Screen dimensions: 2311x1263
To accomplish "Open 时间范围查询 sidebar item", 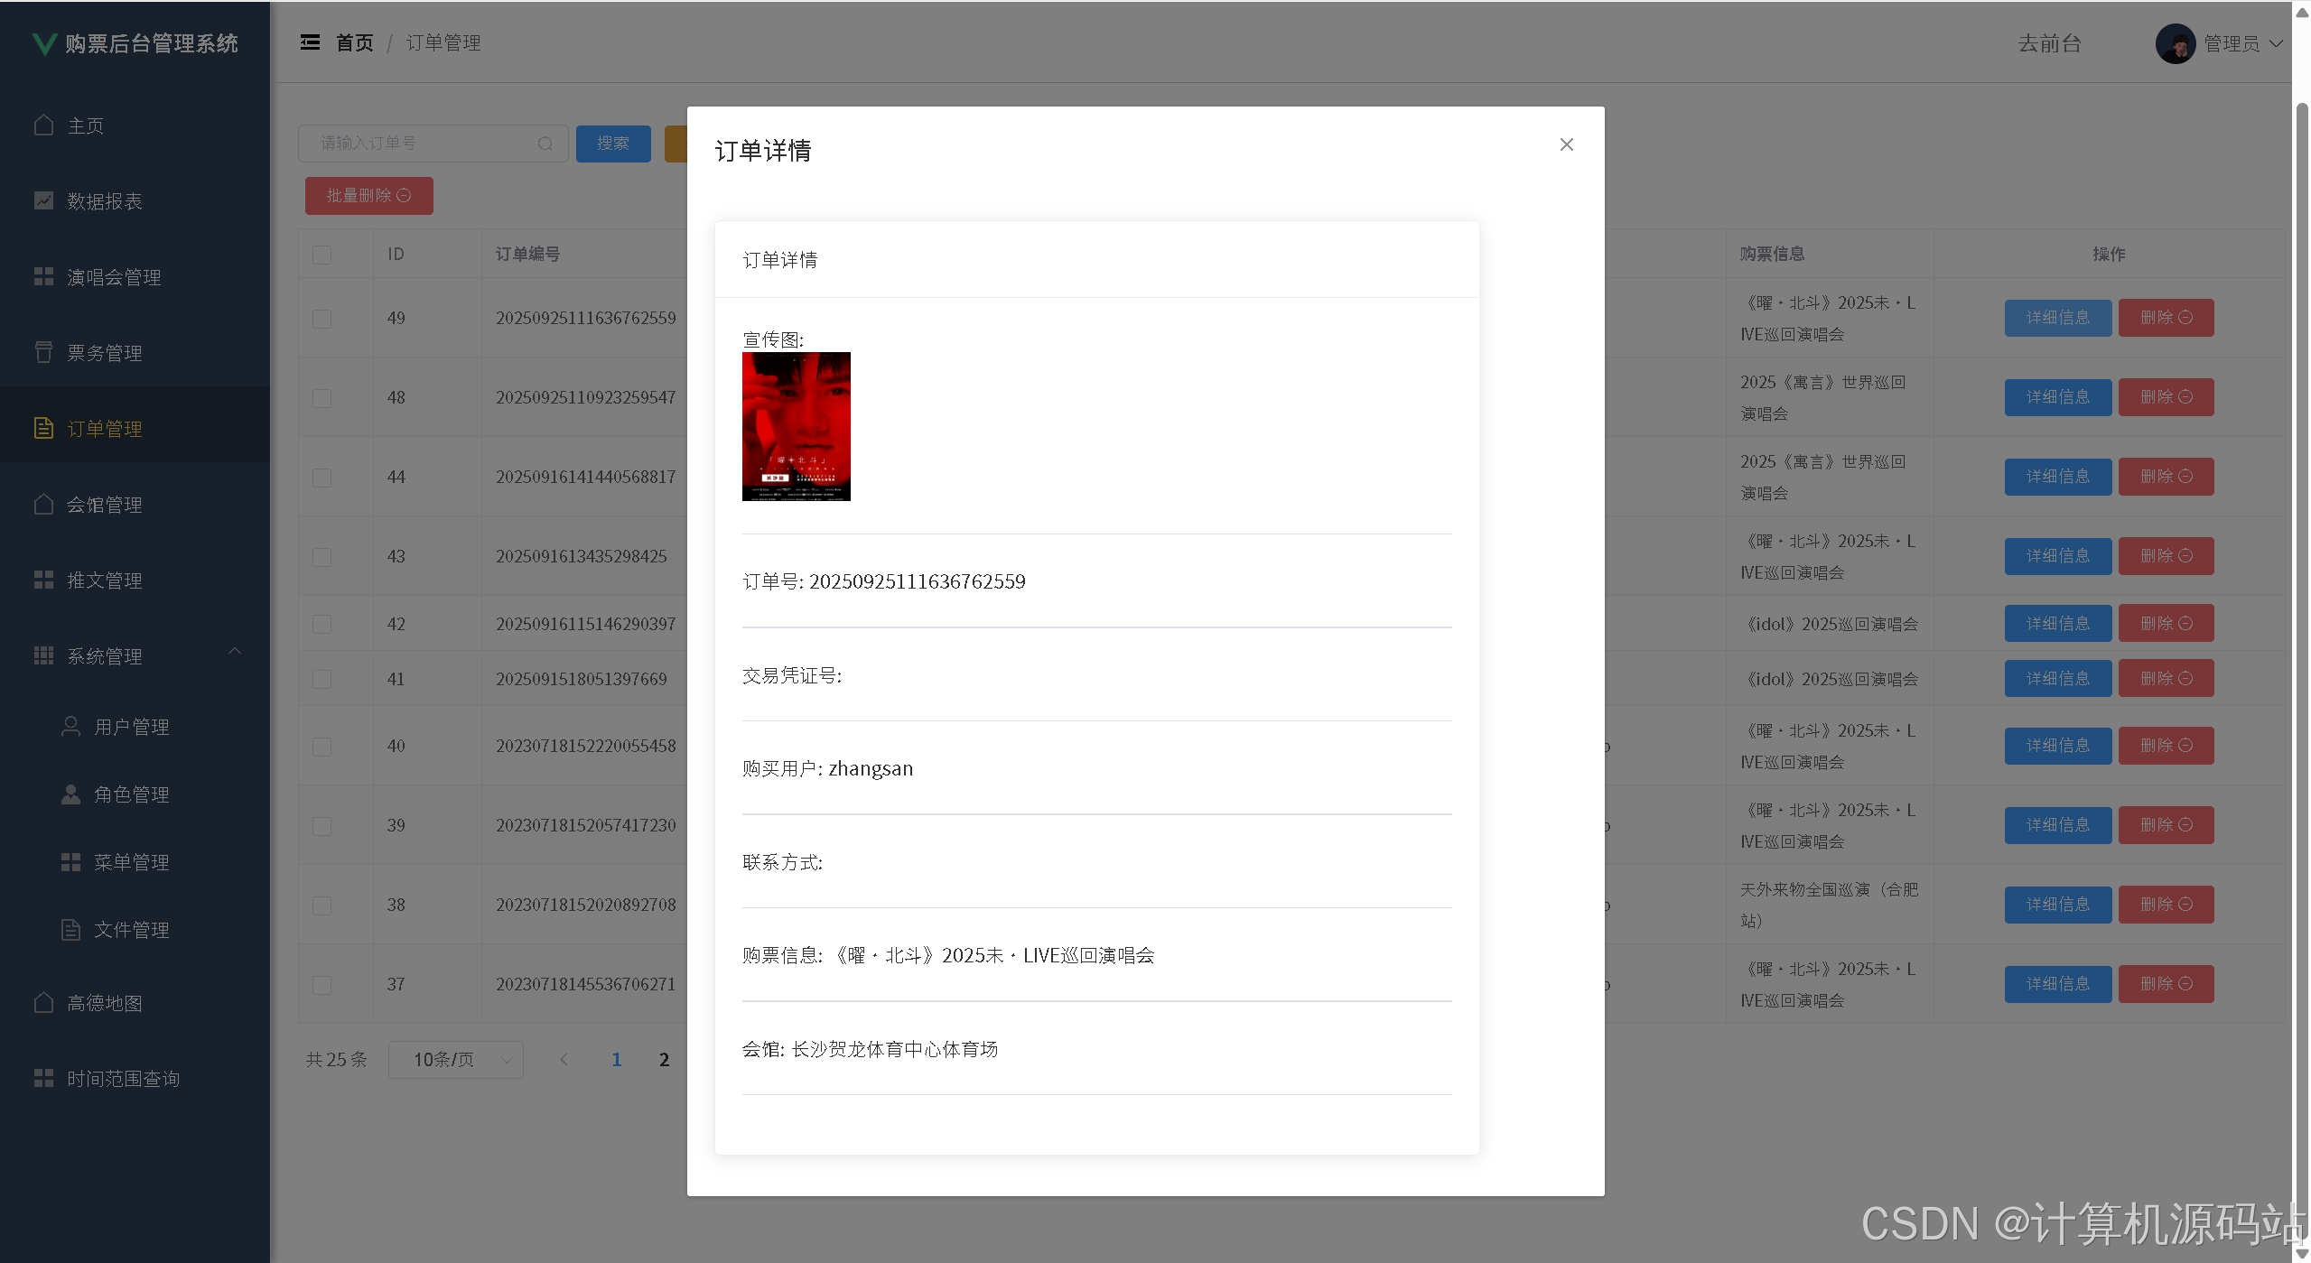I will [x=135, y=1079].
